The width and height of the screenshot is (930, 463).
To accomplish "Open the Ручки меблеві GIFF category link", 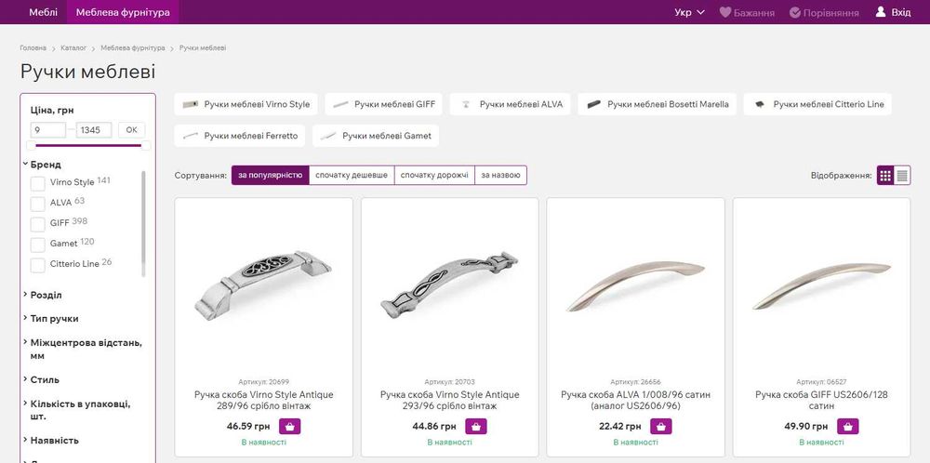I will click(x=384, y=104).
